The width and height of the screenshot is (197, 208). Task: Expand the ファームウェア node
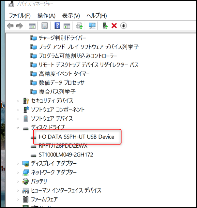click(18, 200)
